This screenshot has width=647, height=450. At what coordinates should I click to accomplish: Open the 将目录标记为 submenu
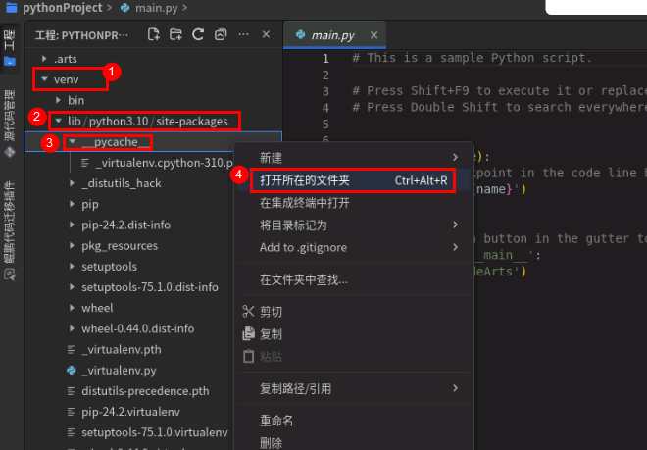[354, 225]
